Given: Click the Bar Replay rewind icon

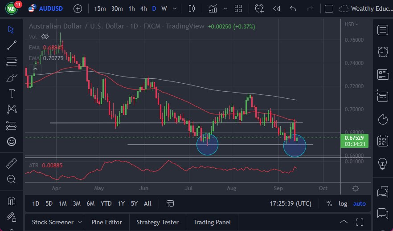Looking at the screenshot, I should click(276, 8).
